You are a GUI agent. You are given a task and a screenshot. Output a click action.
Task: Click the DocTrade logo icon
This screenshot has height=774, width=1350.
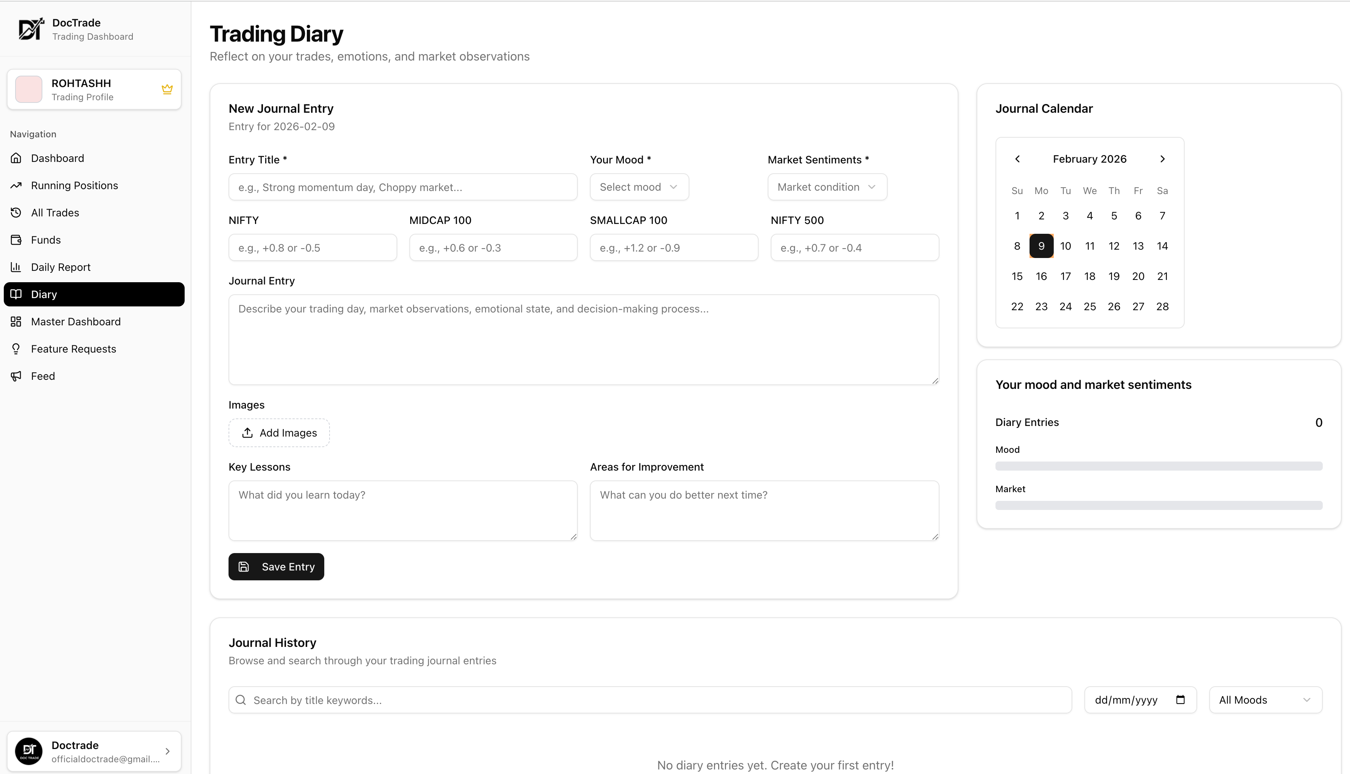coord(31,29)
